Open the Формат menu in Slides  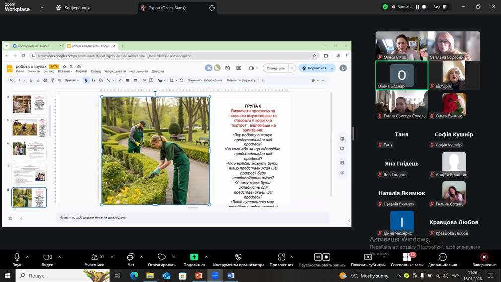(x=81, y=71)
